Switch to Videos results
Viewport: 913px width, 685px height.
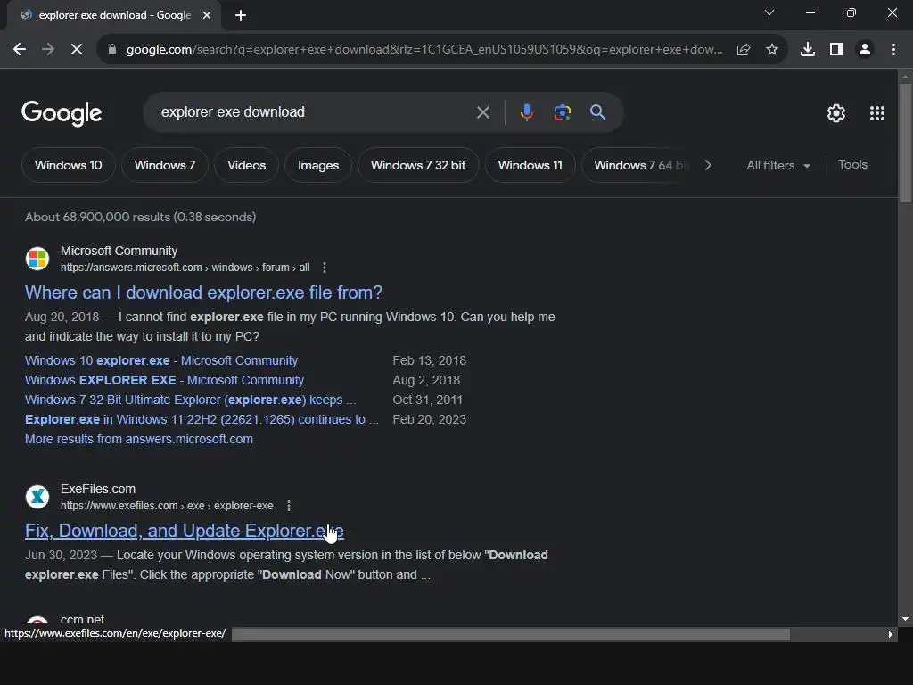pyautogui.click(x=246, y=165)
